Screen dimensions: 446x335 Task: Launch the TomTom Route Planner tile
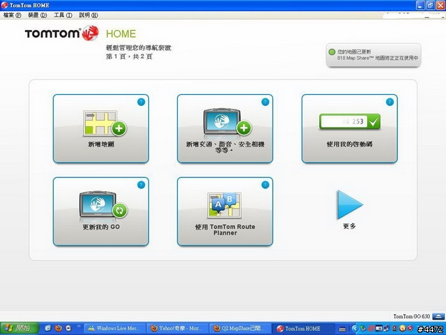tap(225, 211)
